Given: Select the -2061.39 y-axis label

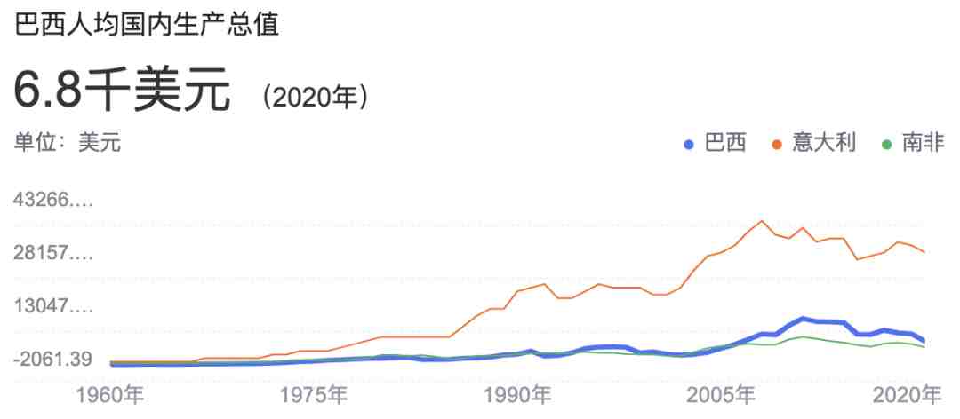Looking at the screenshot, I should 52,360.
